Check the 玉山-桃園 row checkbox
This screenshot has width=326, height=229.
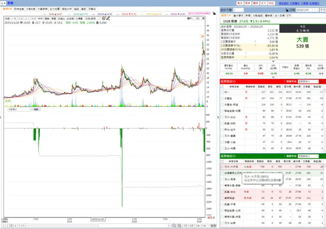coord(222,148)
